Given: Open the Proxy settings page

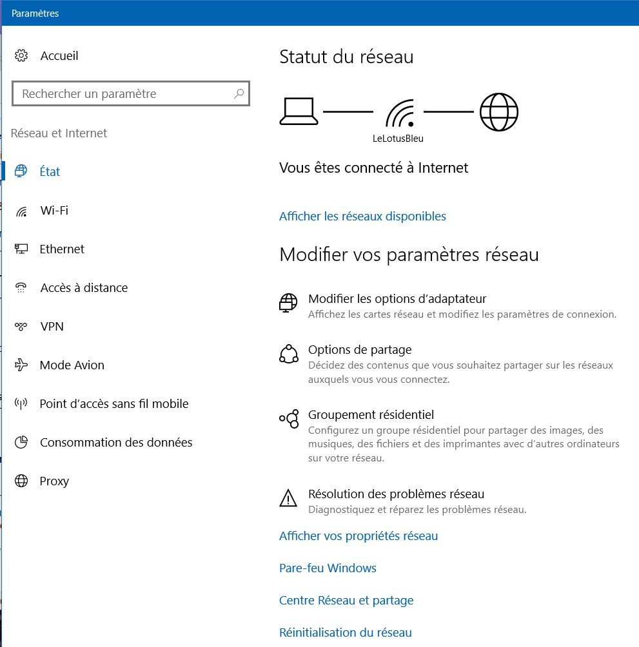Looking at the screenshot, I should [54, 481].
